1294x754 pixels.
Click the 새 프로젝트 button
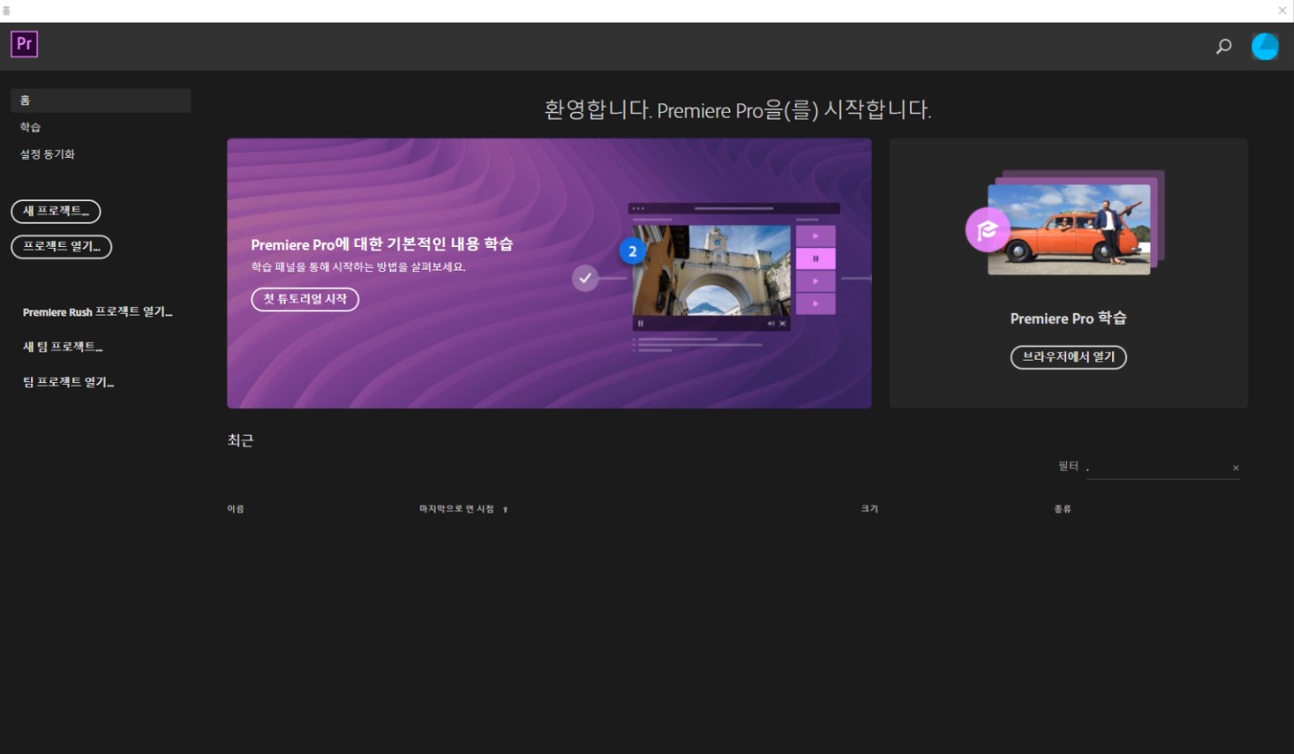click(x=55, y=211)
